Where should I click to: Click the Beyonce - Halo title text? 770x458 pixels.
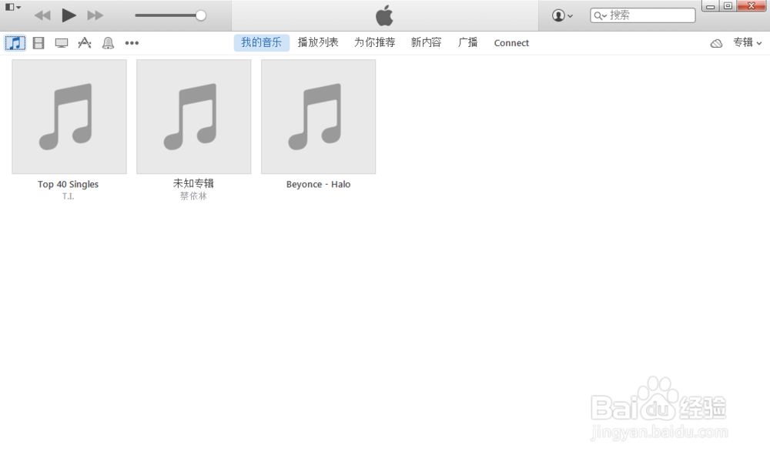318,184
